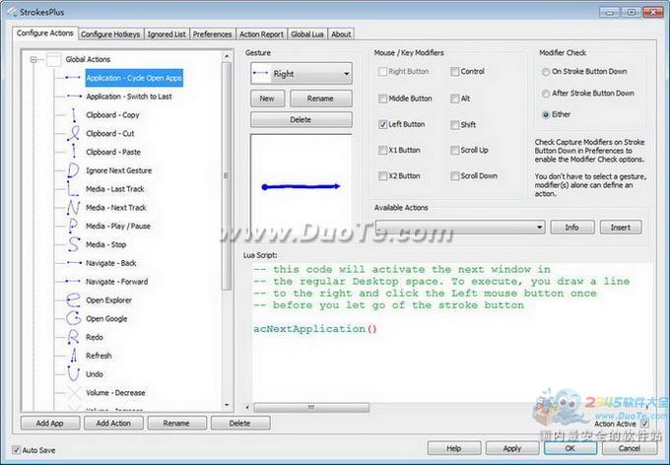Click the Info button
This screenshot has height=465, width=670.
coord(572,227)
